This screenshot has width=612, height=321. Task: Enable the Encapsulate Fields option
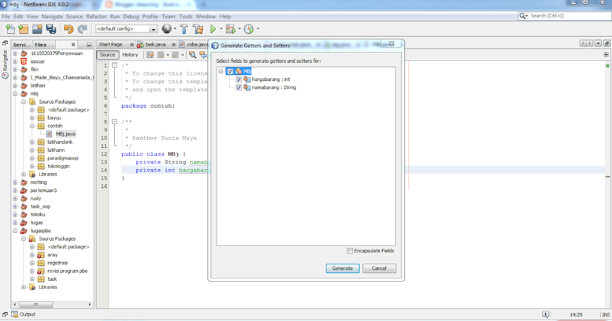coord(350,251)
